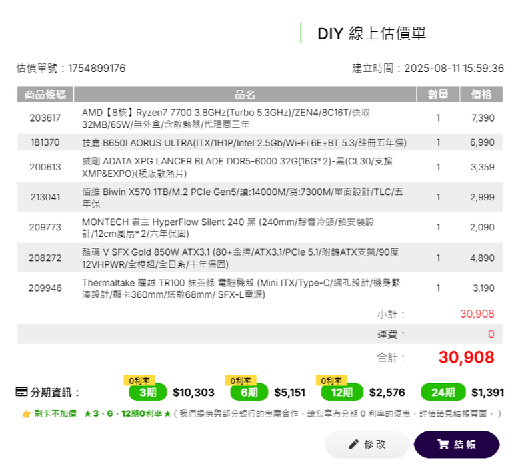The image size is (520, 474).
Task: Click the 合計 label
Action: [x=390, y=358]
